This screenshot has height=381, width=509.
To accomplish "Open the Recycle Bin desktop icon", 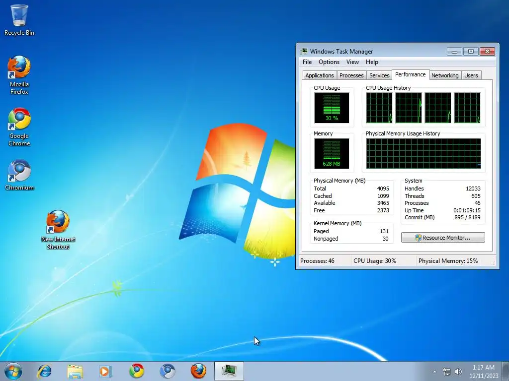I will (x=19, y=19).
